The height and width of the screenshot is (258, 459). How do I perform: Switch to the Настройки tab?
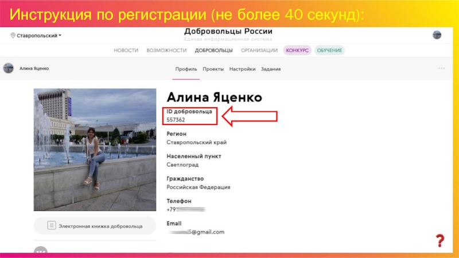(x=242, y=69)
